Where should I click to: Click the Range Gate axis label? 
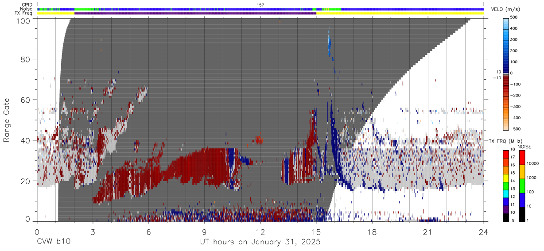tap(7, 120)
